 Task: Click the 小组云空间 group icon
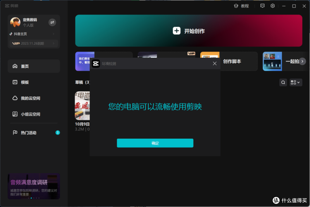tap(15, 114)
